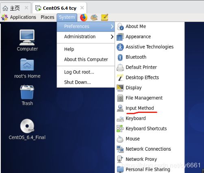This screenshot has width=204, height=173.
Task: Open Keyboard Shortcuts entry
Action: click(x=150, y=129)
